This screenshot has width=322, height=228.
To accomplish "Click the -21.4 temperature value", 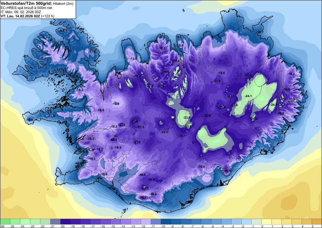I will click(x=222, y=107).
